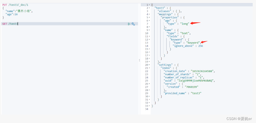Run the GET /test3 request with play icon
256x123 pixels.
pyautogui.click(x=129, y=24)
